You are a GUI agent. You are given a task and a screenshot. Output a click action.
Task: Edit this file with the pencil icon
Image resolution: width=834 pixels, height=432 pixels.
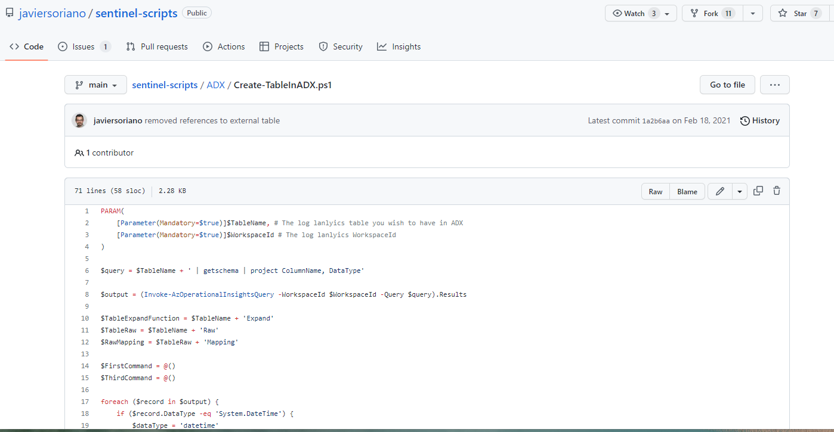[720, 191]
